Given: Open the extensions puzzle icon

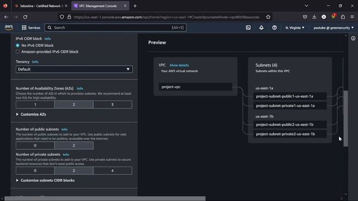Looking at the screenshot, I should click(x=343, y=17).
